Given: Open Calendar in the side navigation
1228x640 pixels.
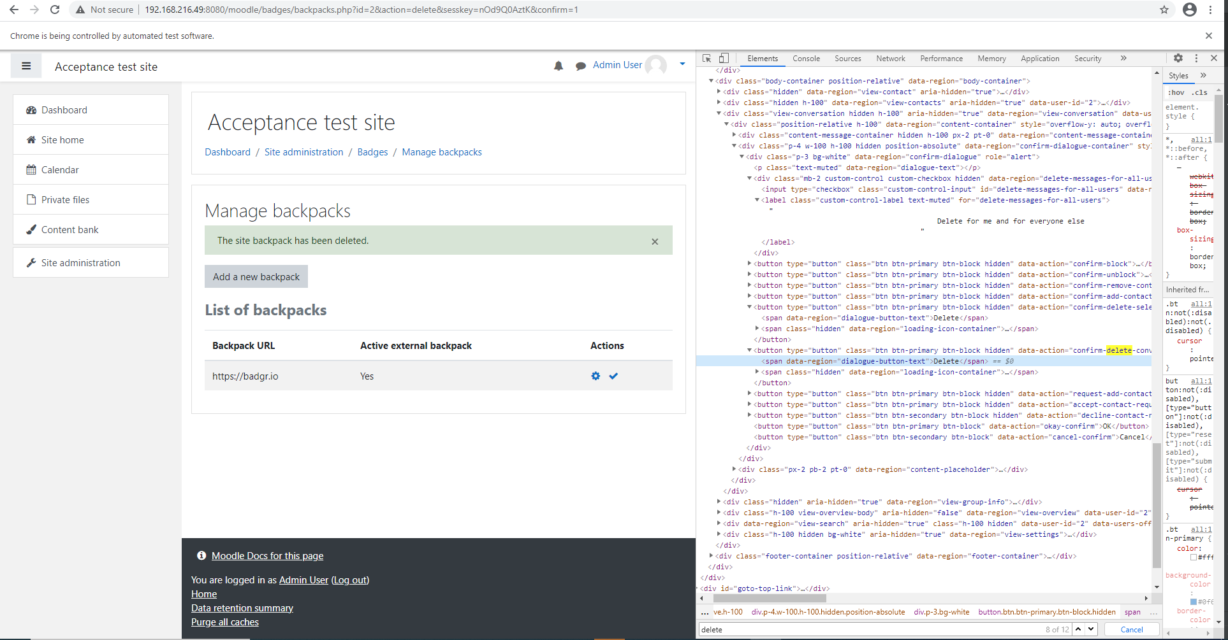Looking at the screenshot, I should (x=91, y=169).
